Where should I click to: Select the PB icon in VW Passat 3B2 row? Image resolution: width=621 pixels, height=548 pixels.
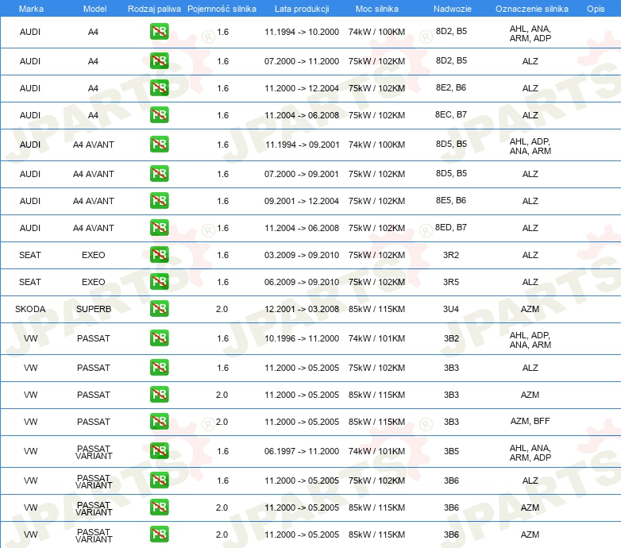coord(159,338)
